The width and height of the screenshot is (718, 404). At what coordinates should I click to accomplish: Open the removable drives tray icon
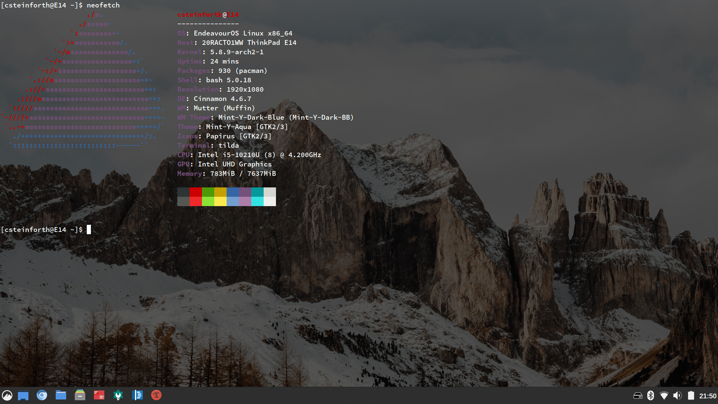tap(638, 396)
